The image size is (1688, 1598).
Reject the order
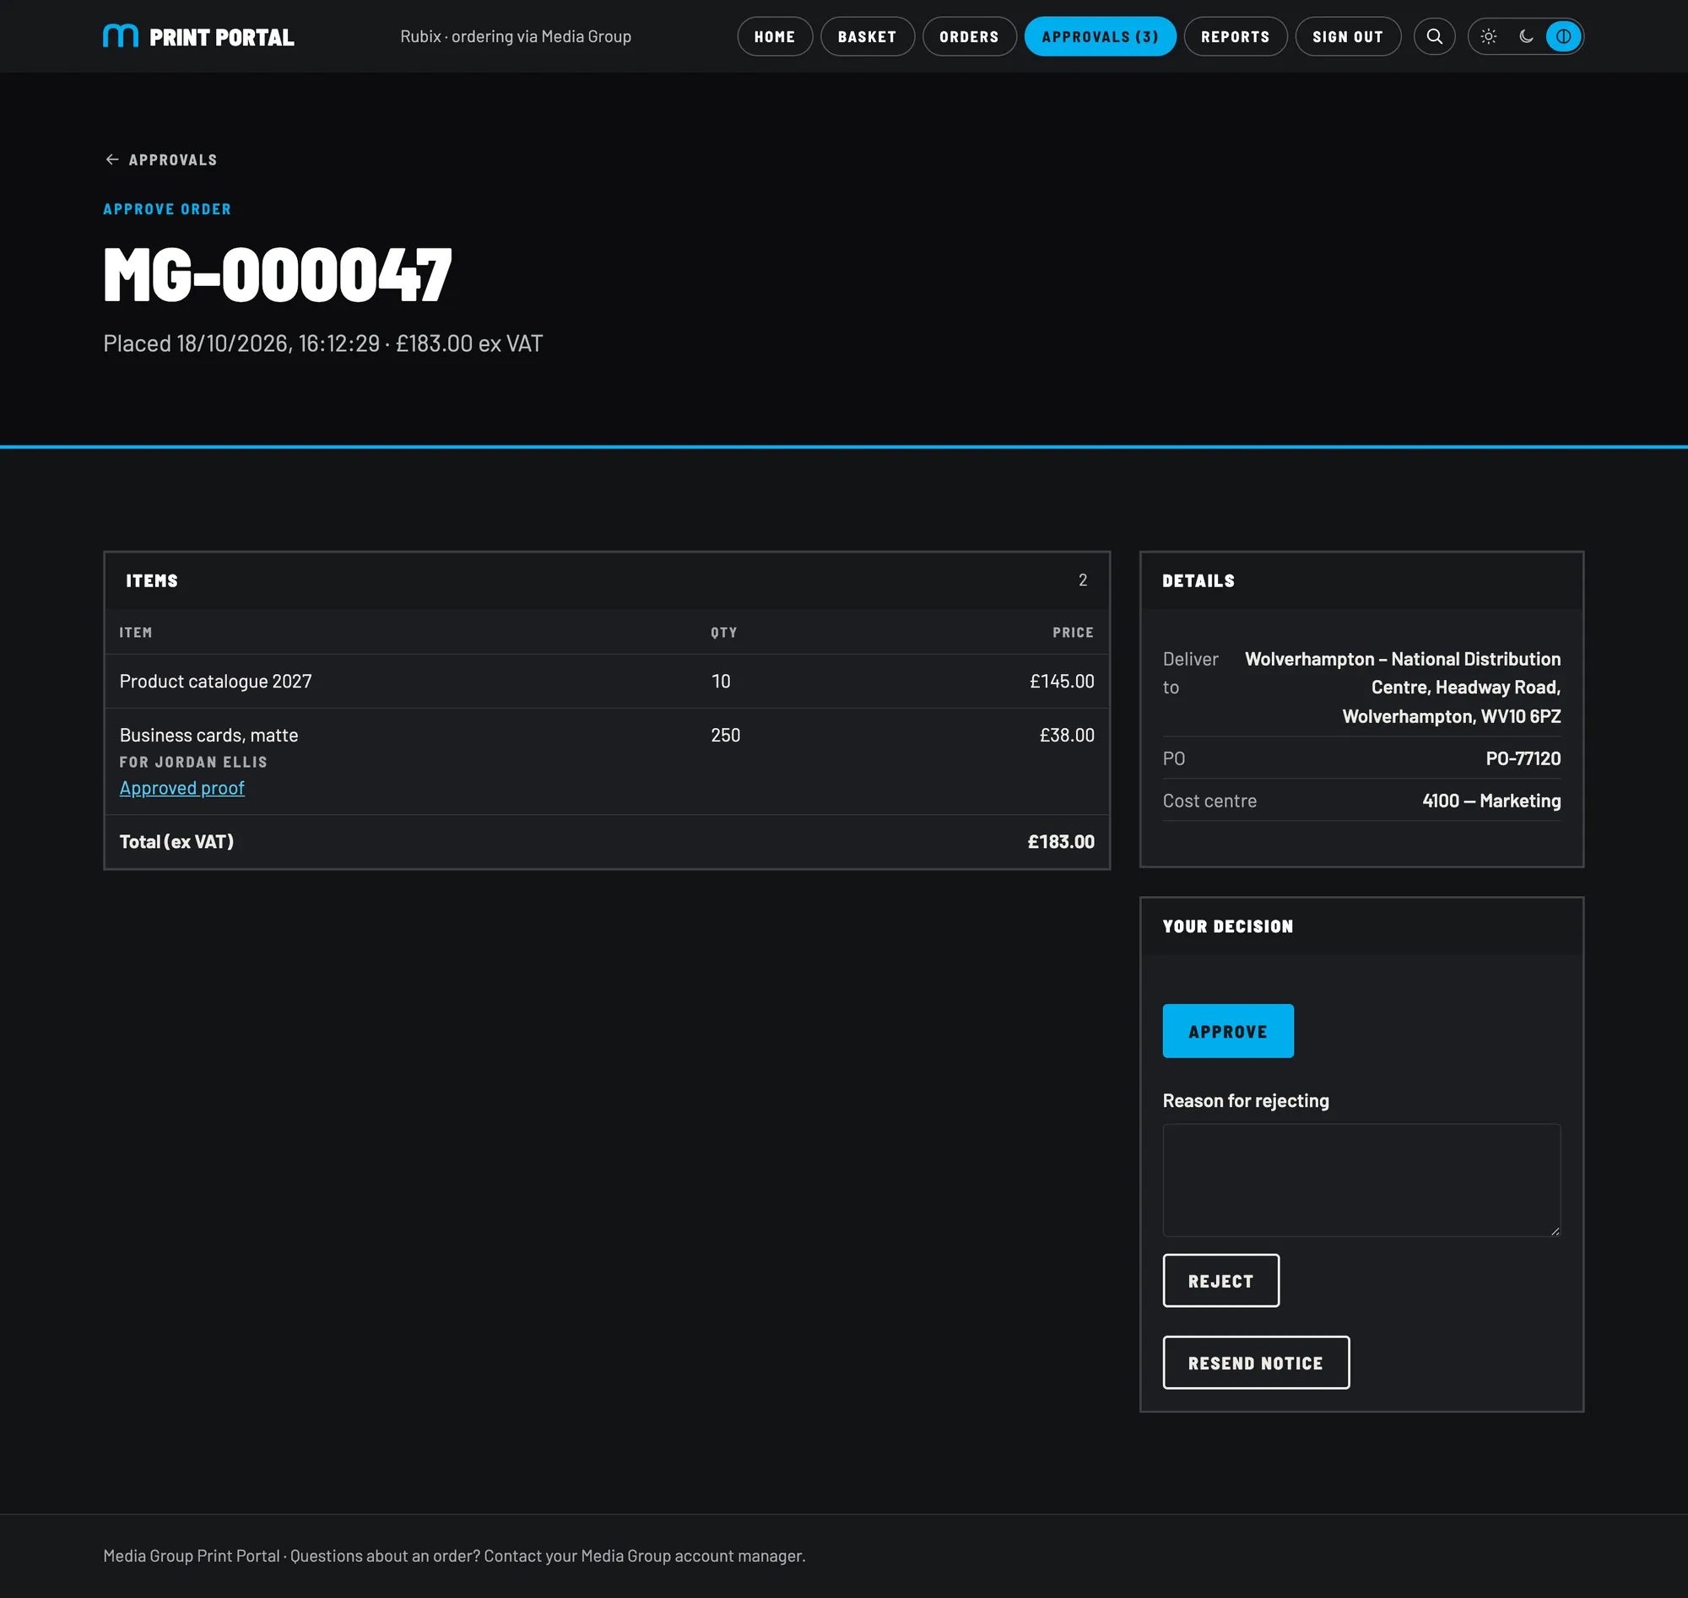pos(1220,1280)
